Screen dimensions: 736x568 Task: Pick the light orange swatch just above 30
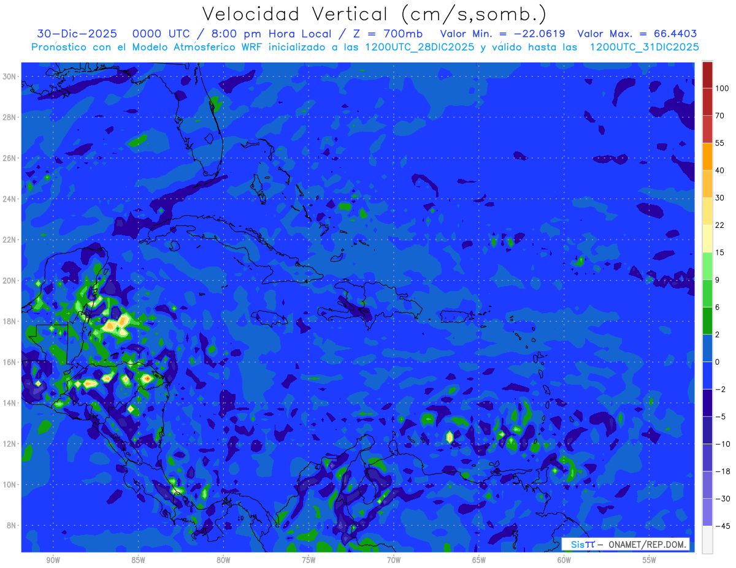(707, 183)
